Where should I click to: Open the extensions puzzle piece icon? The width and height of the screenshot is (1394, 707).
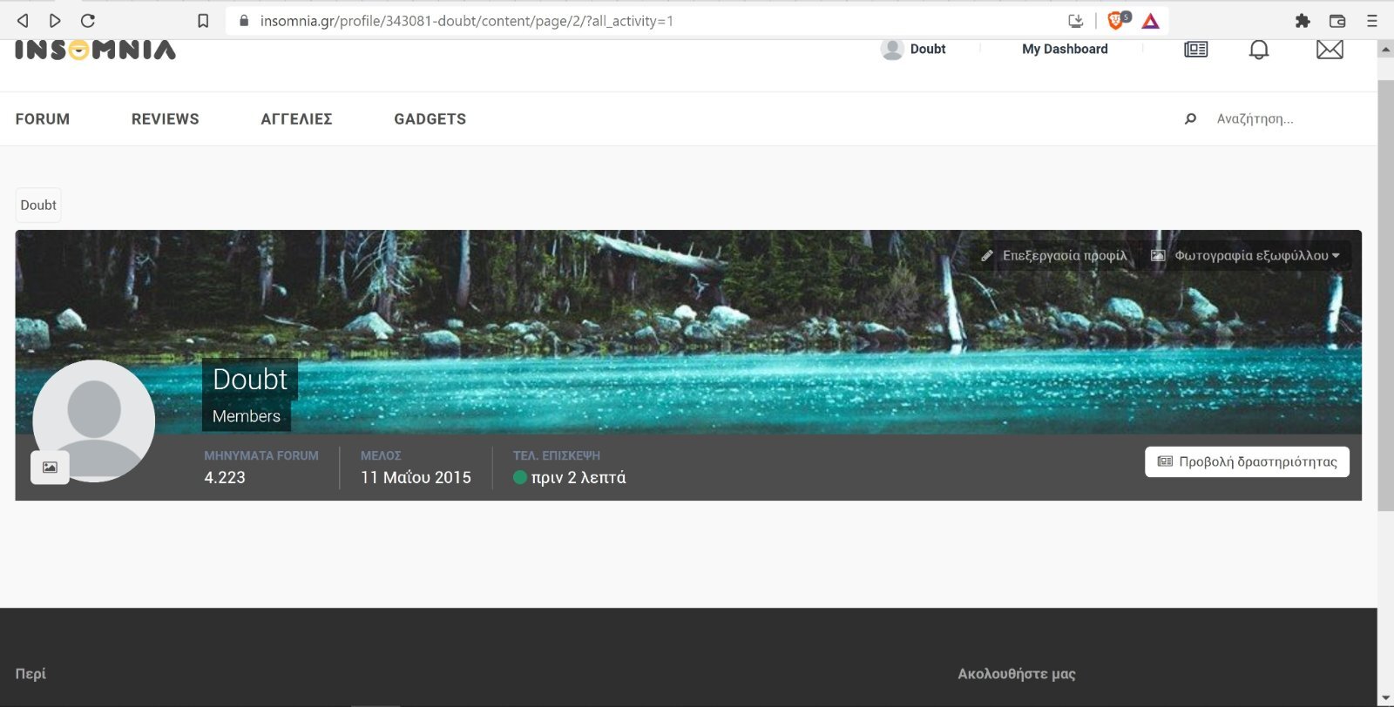click(1303, 21)
